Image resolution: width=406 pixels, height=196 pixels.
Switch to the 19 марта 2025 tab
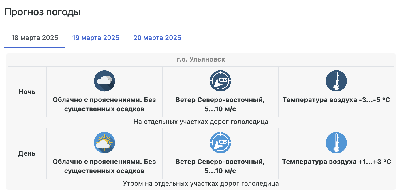(96, 38)
